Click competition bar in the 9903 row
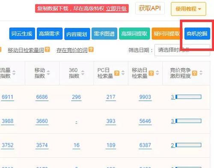 click(x=188, y=97)
